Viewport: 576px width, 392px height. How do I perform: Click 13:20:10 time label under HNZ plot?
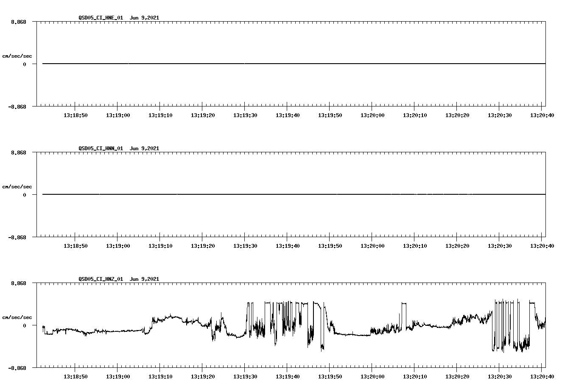(415, 376)
